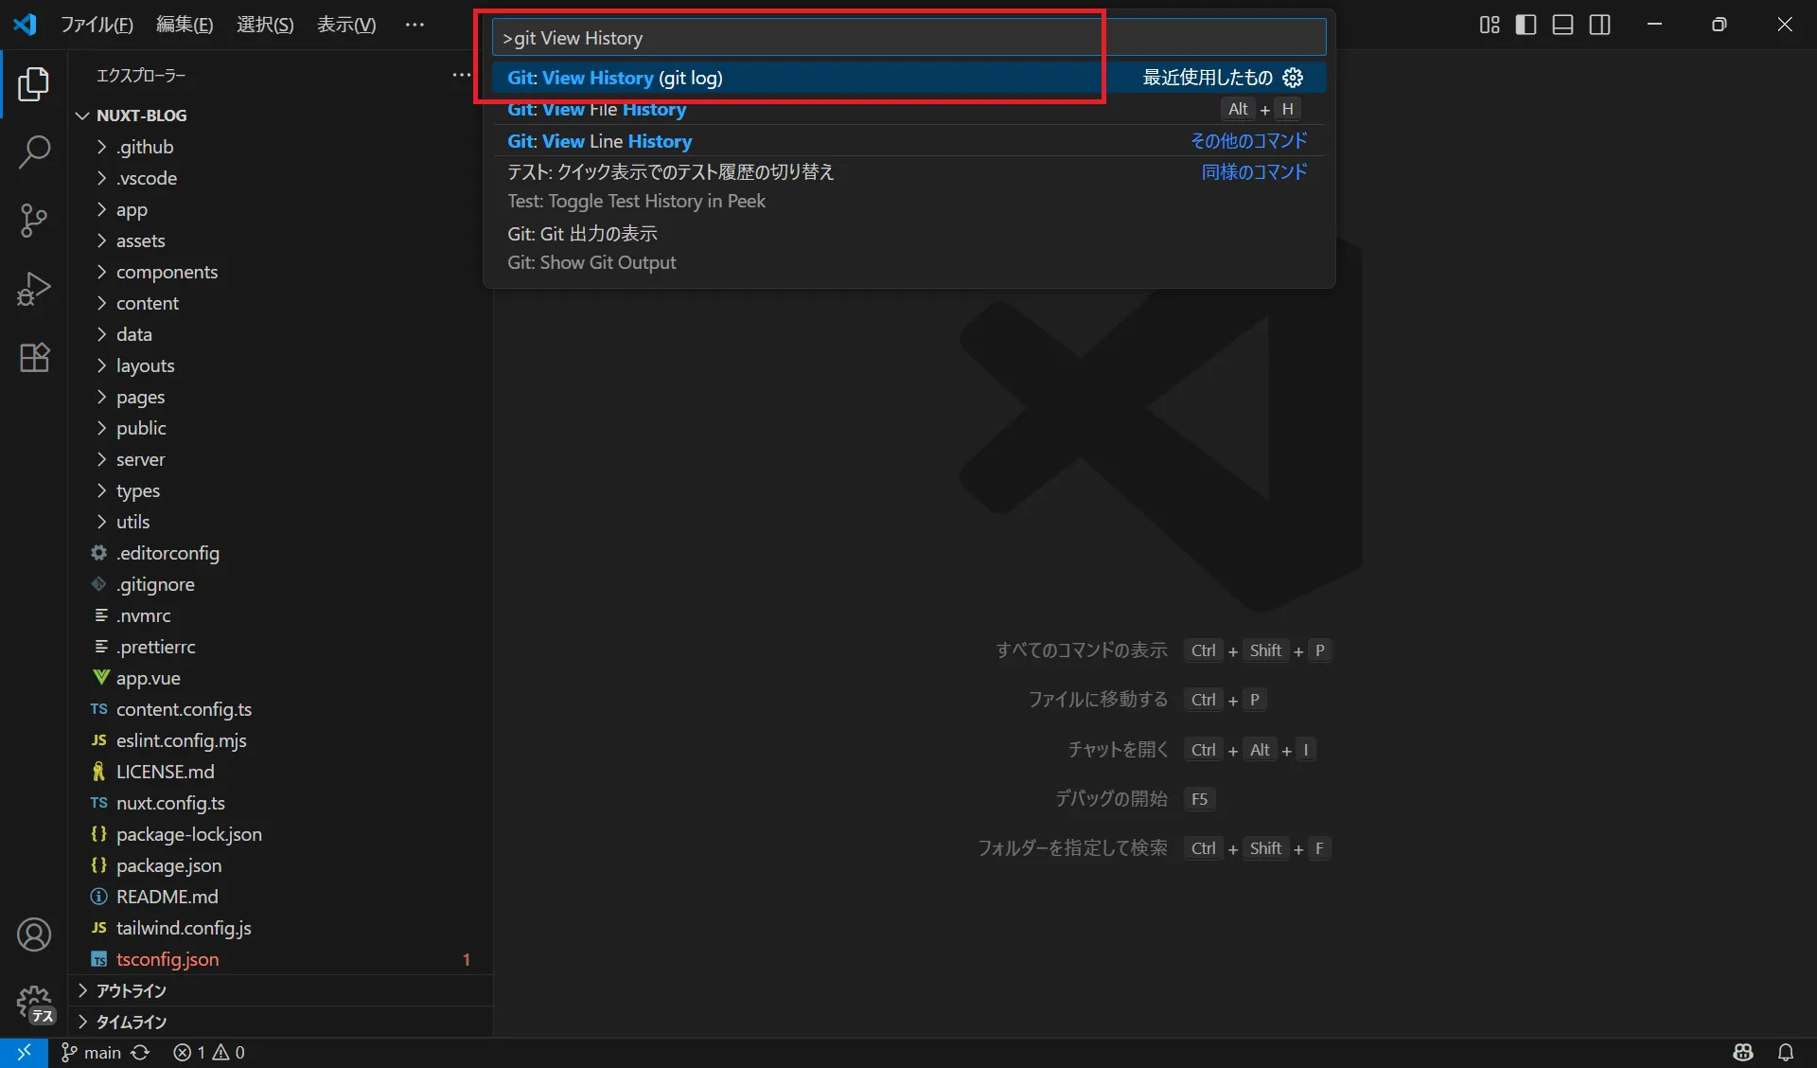Select Test: Toggle Test History in Peek command
This screenshot has width=1817, height=1068.
(x=908, y=187)
